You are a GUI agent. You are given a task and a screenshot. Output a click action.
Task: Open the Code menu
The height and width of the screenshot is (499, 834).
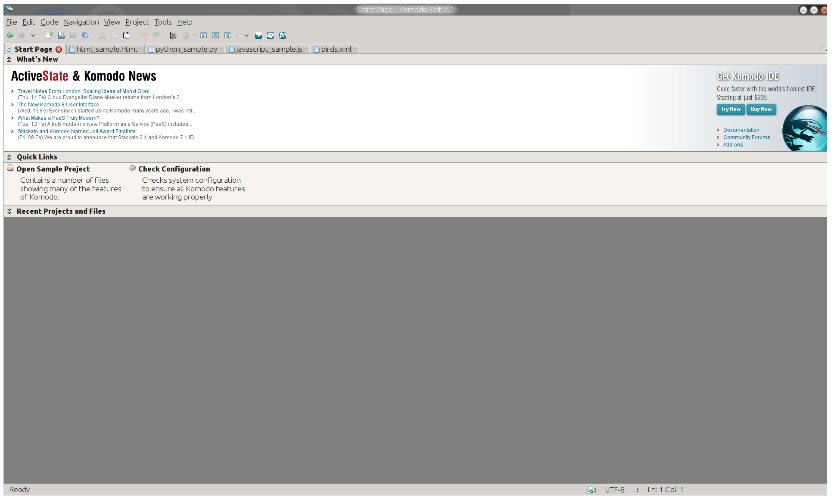click(49, 22)
